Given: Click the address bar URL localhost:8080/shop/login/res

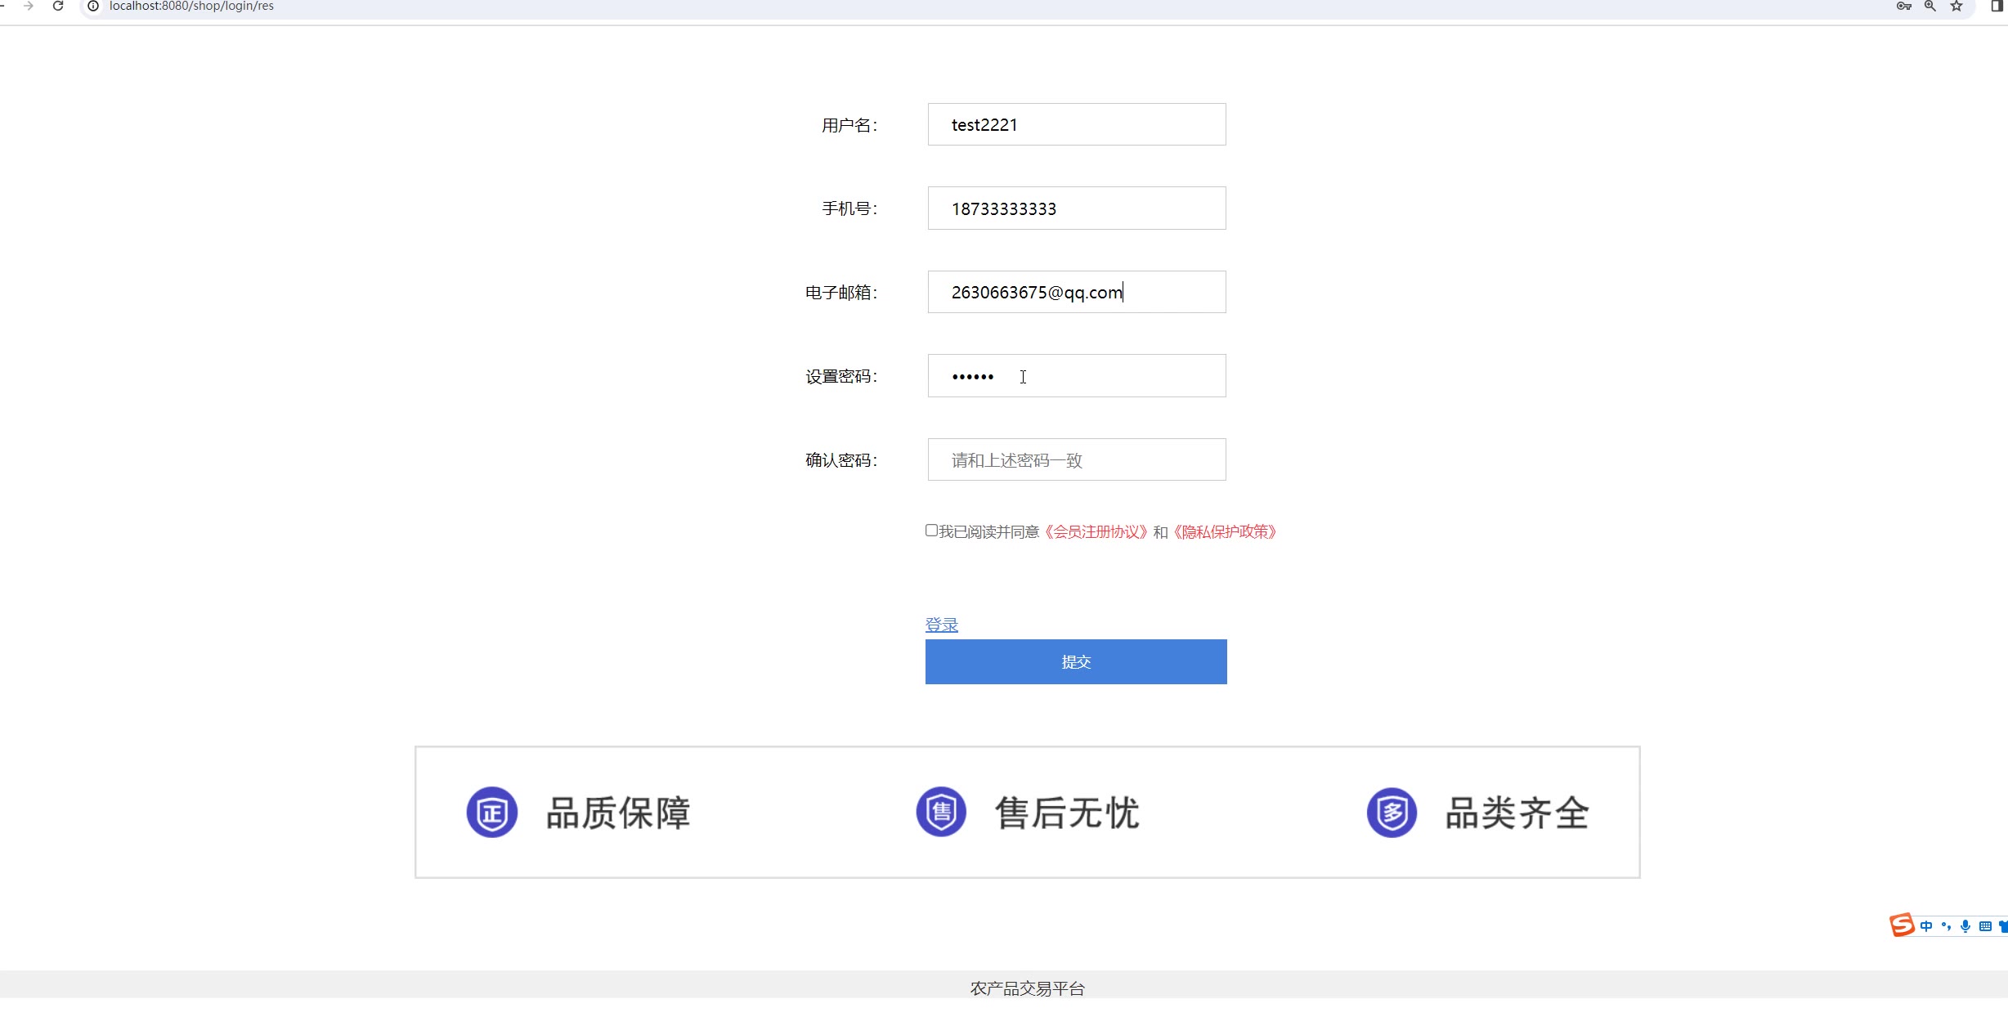Looking at the screenshot, I should coord(191,6).
